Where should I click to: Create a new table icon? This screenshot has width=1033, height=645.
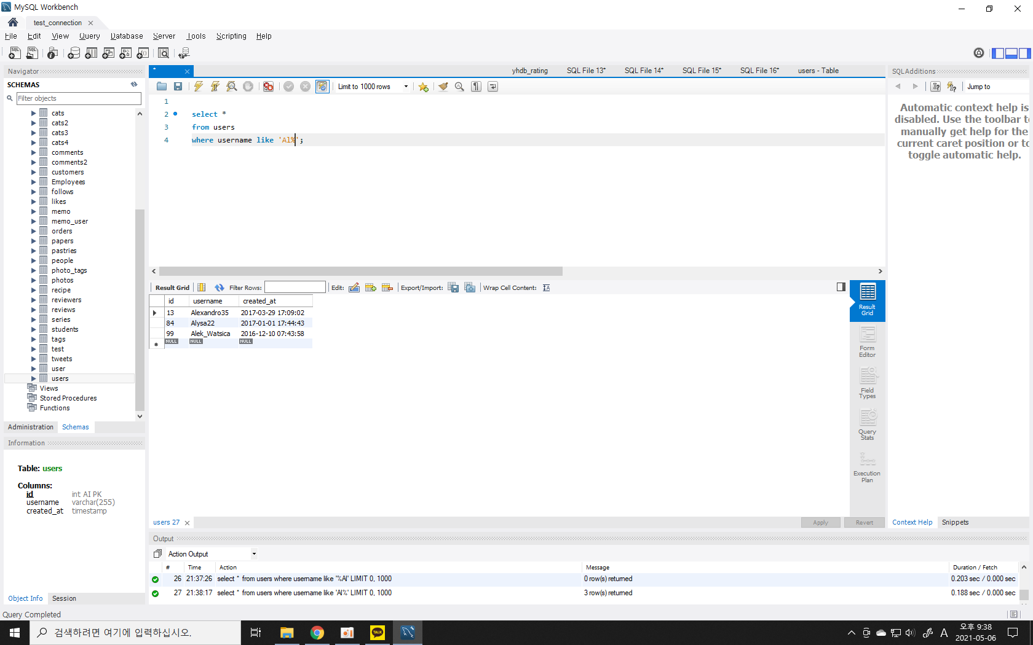tap(91, 53)
